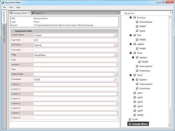
Task: Click the Light1 equipment icon
Action: [x=135, y=93]
